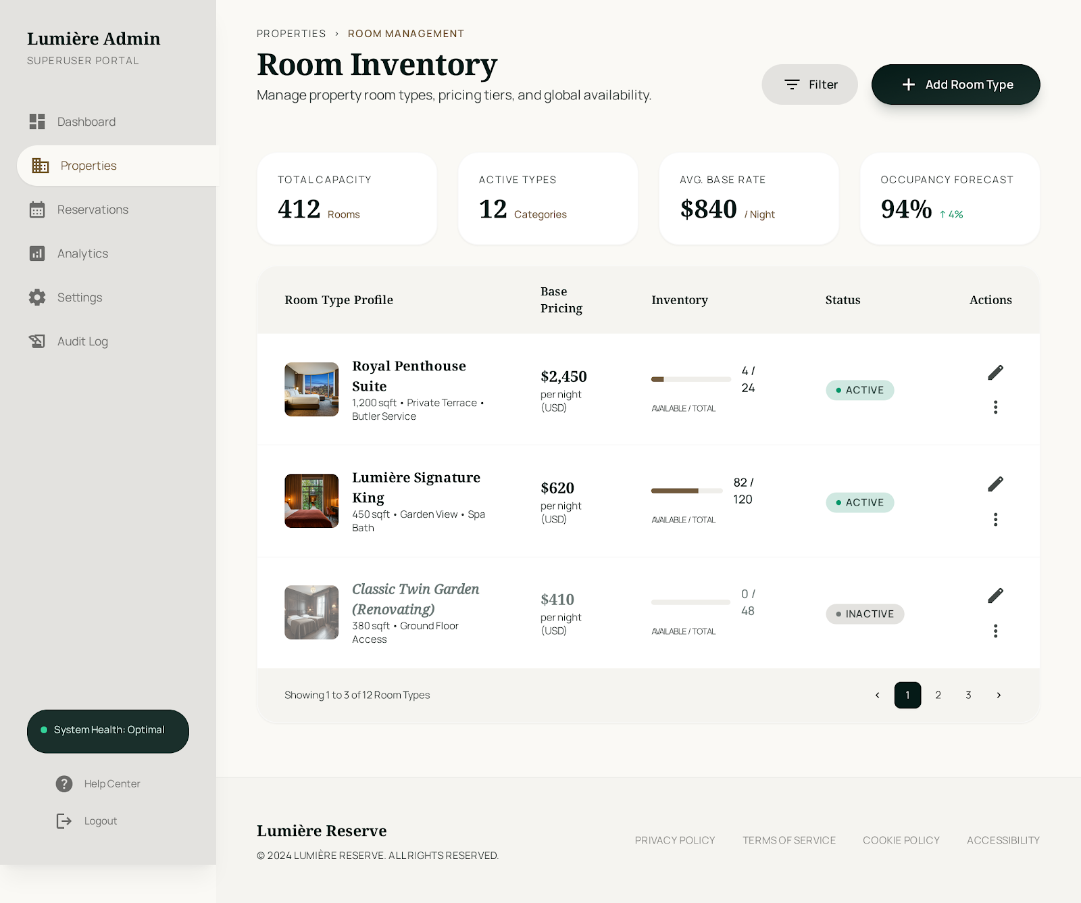Open Settings from the sidebar
The image size is (1081, 903).
(79, 297)
